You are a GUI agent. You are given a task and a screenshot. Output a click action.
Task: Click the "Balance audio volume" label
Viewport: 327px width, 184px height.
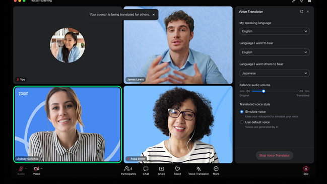click(255, 85)
